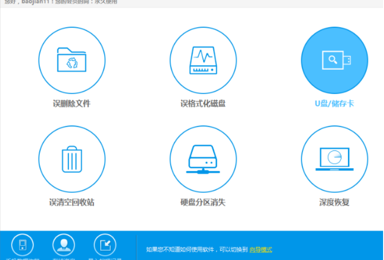Start deep recovery via the laptop icon
Viewport: 384px width, 260px height.
[x=334, y=159]
